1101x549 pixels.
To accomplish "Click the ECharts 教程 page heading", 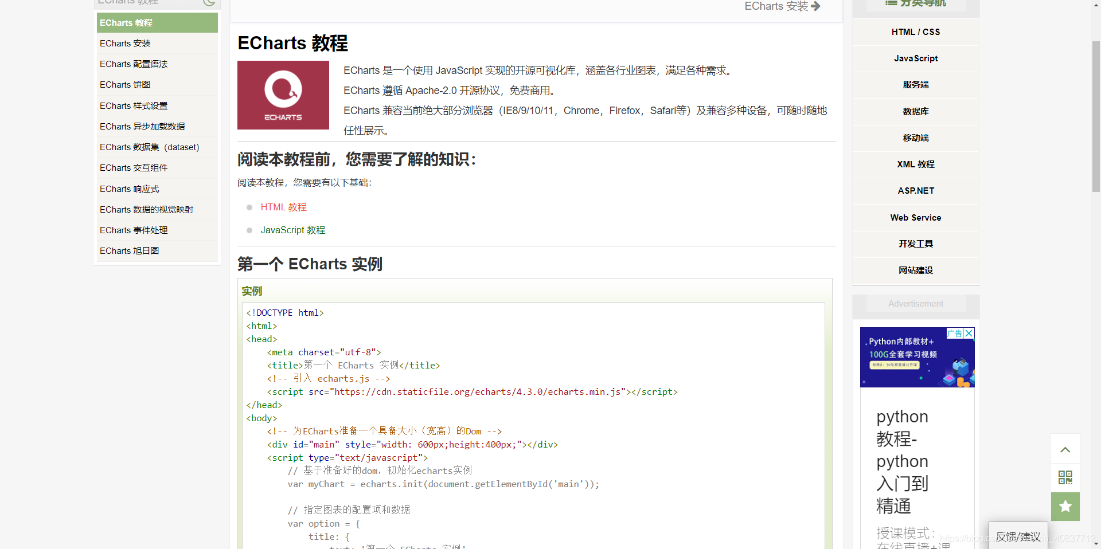I will [292, 43].
